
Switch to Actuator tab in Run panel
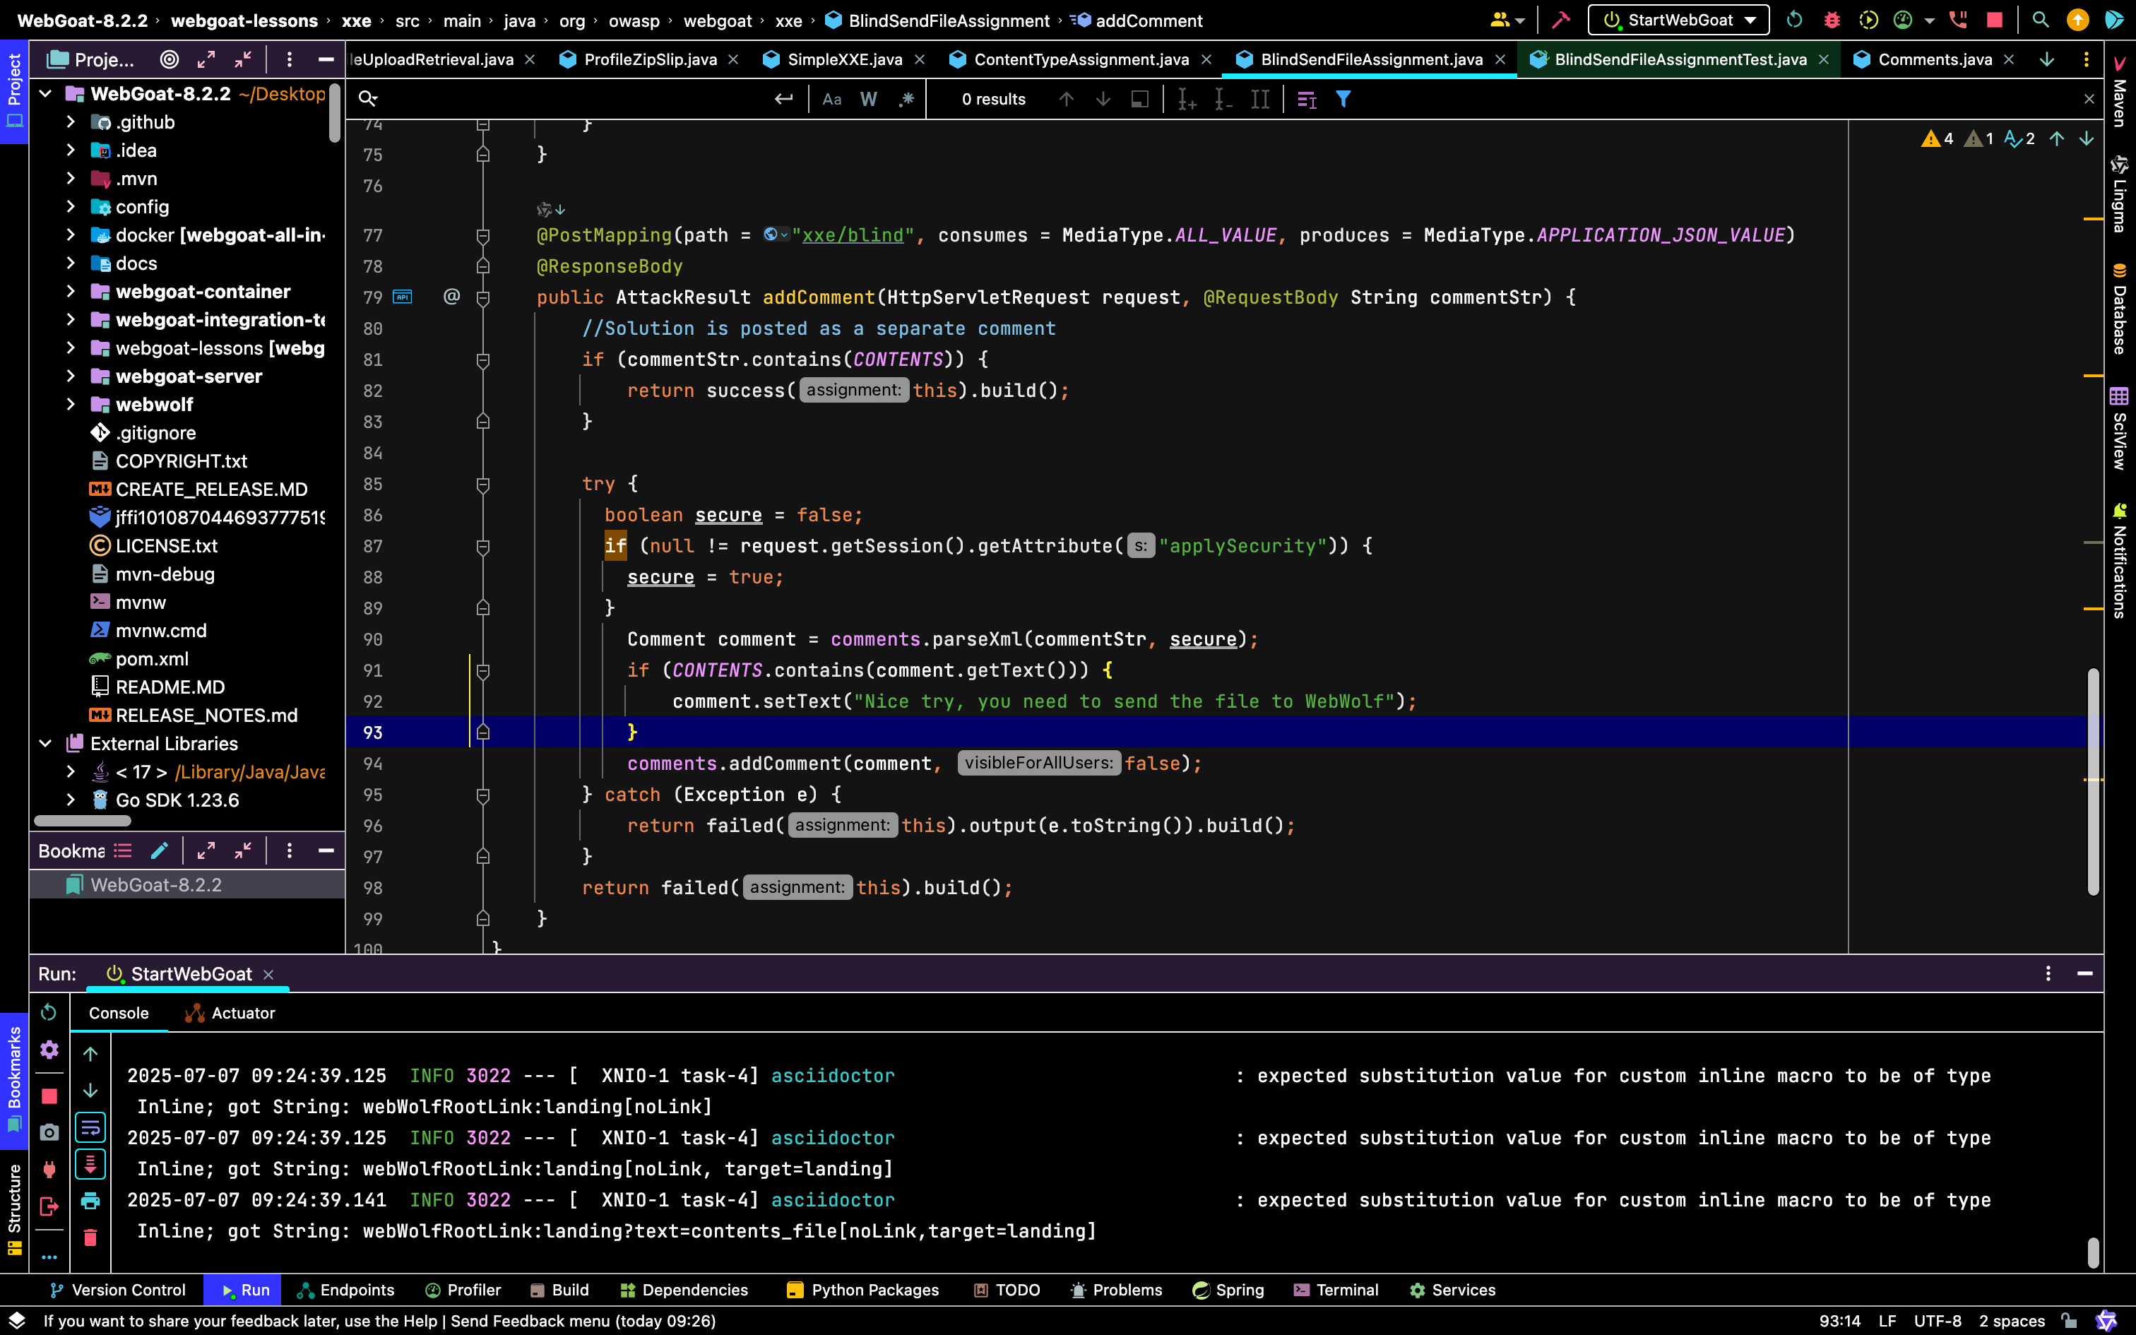(230, 1013)
